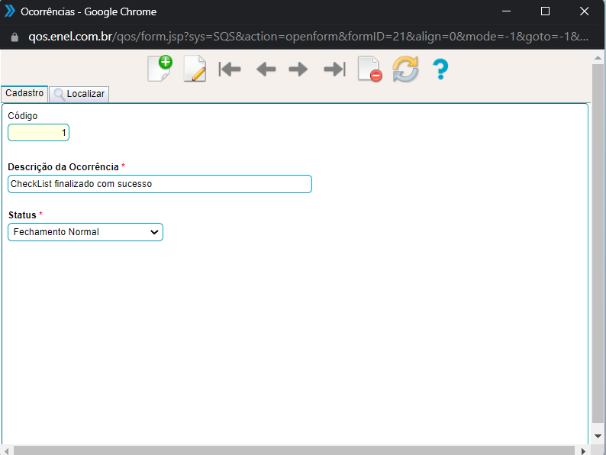Refresh the form with the arrows icon
Viewport: 606px width, 455px height.
pos(405,69)
